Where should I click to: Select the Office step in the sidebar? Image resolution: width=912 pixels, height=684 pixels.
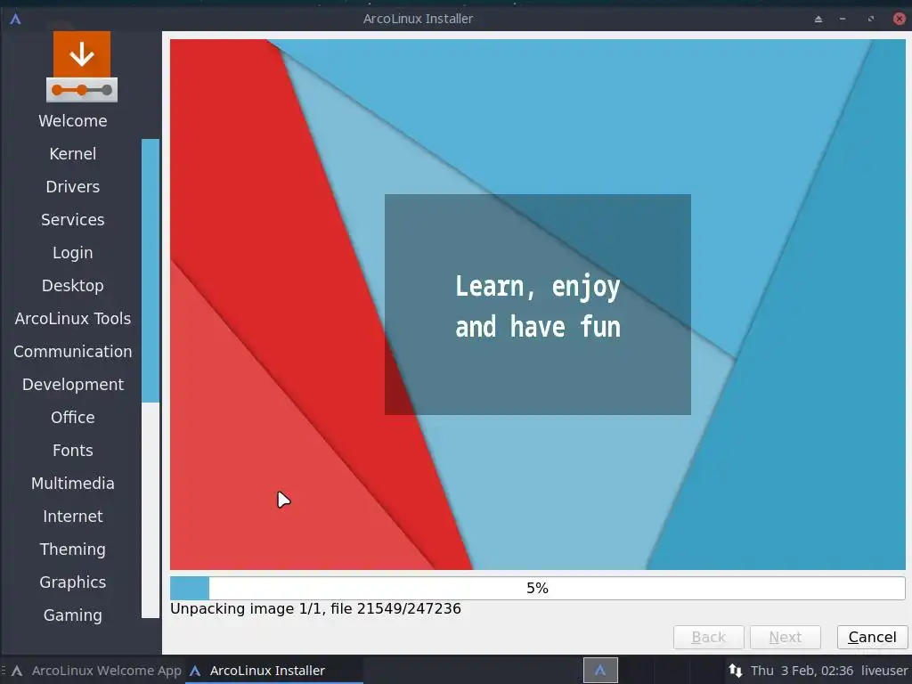[x=73, y=418]
